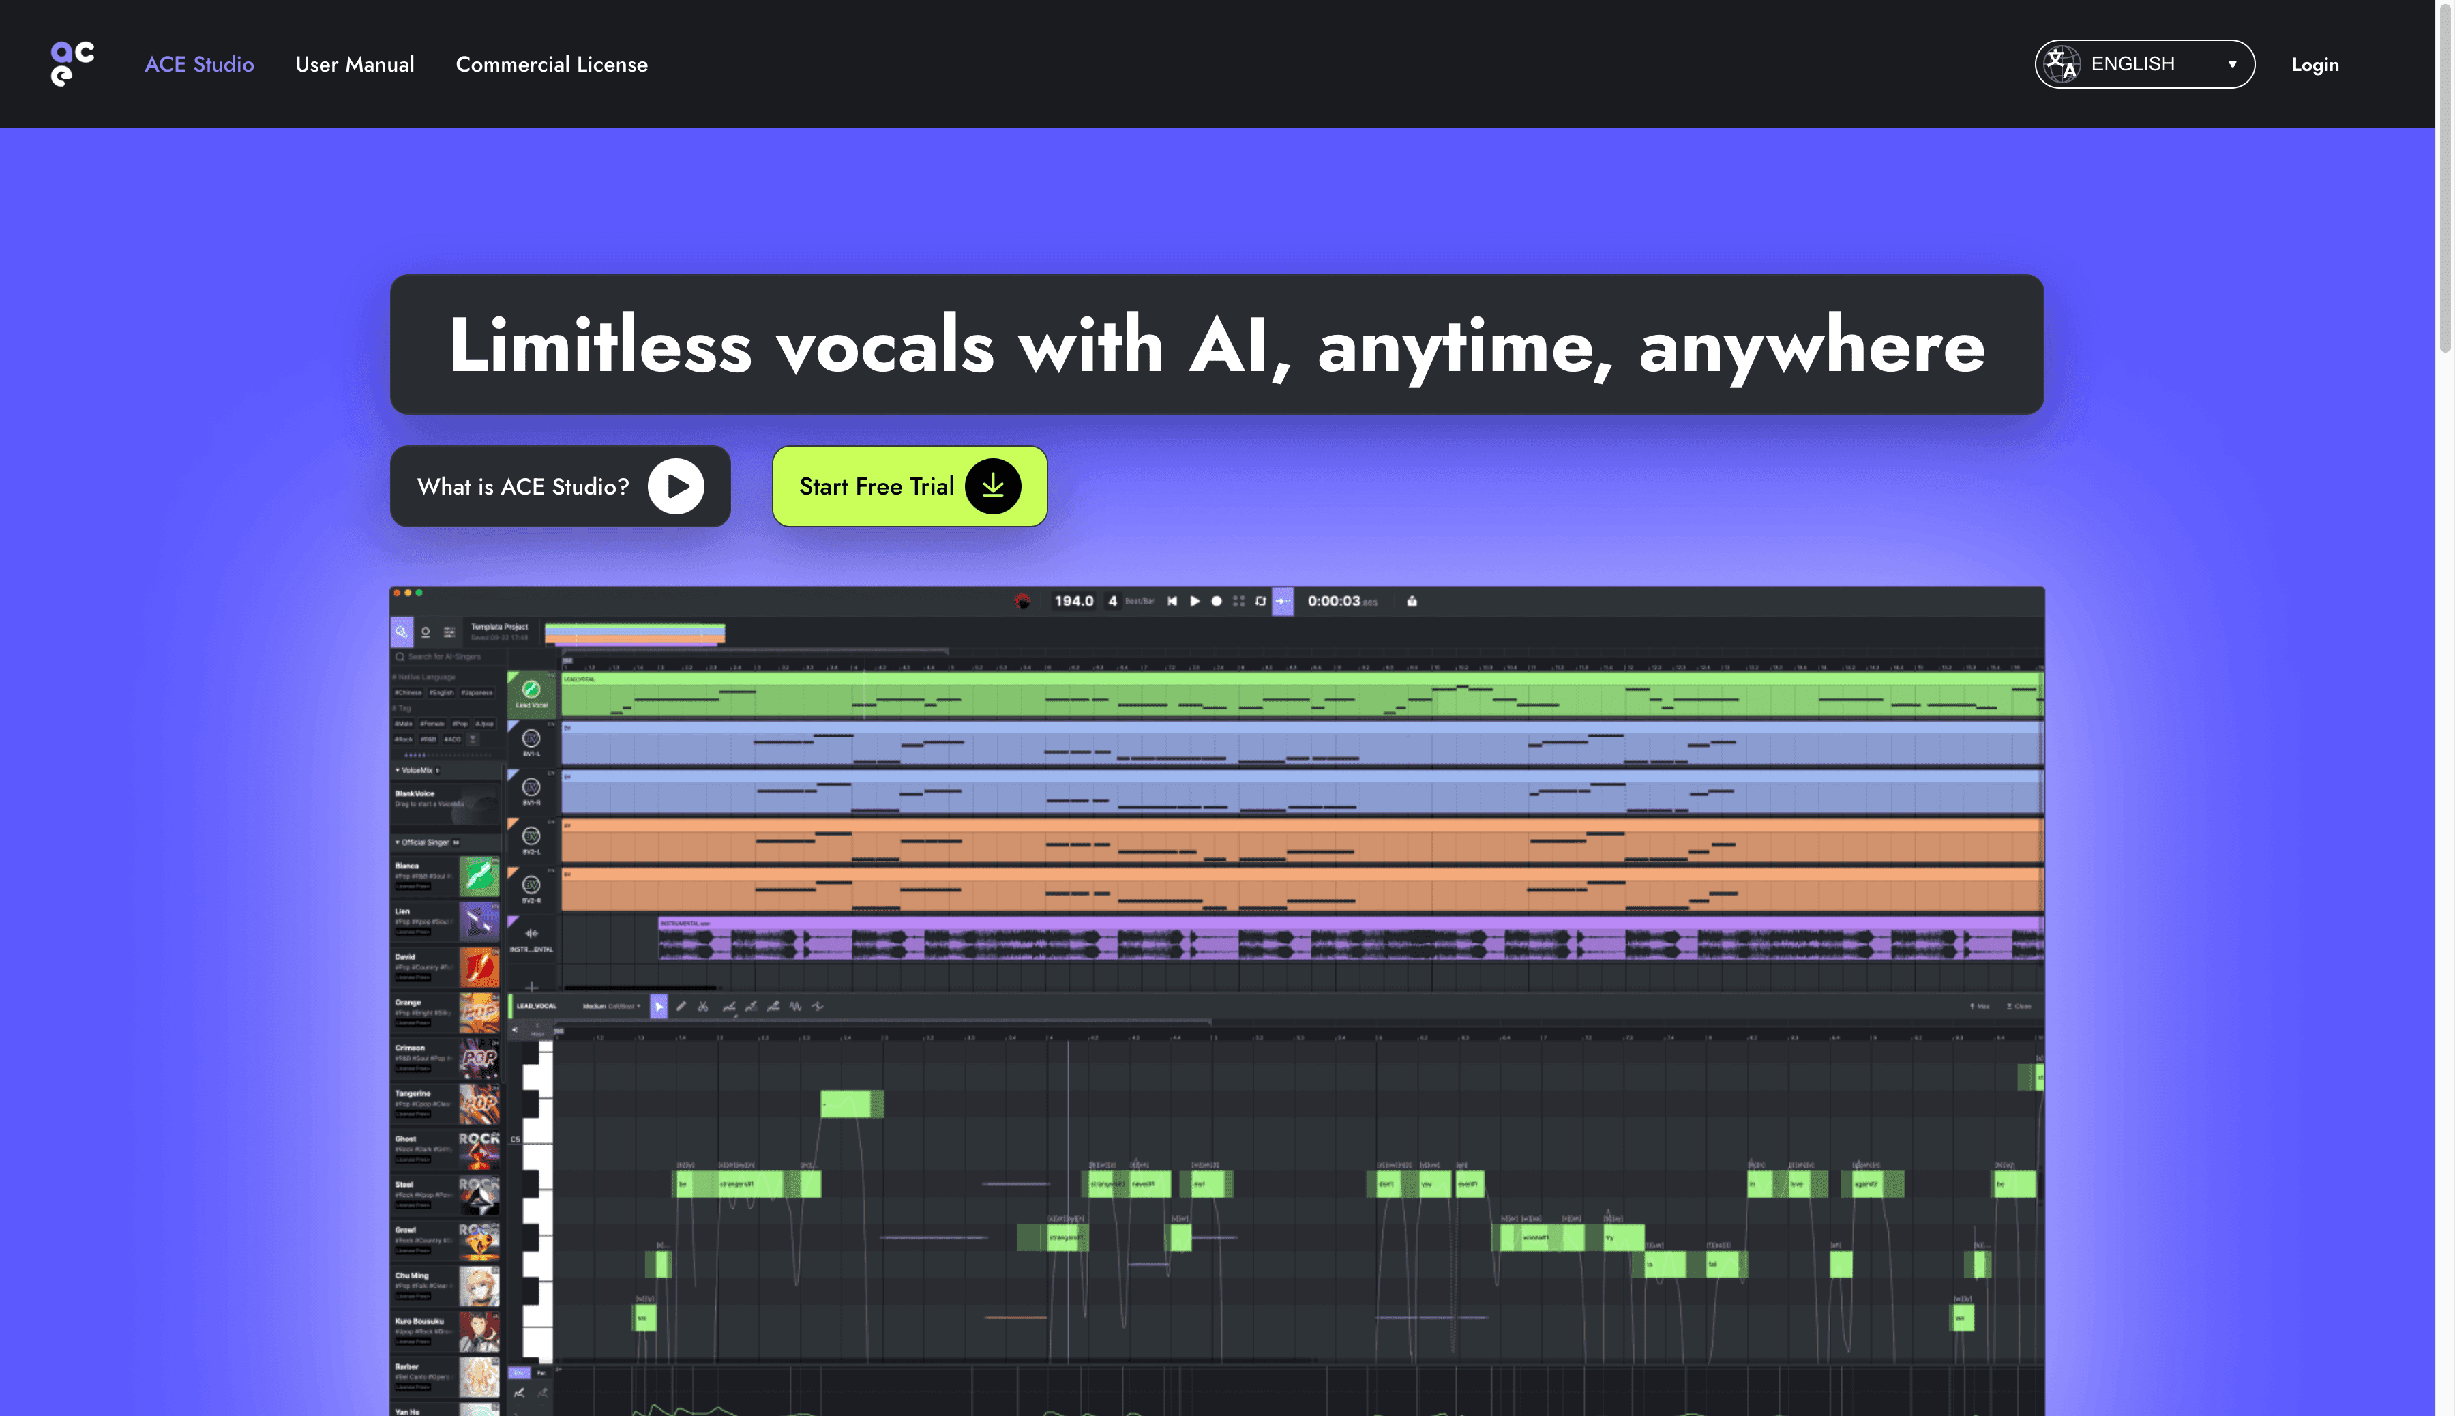Click the 4 Beat/Bar value
Viewport: 2455px width, 1416px height.
tap(1113, 601)
